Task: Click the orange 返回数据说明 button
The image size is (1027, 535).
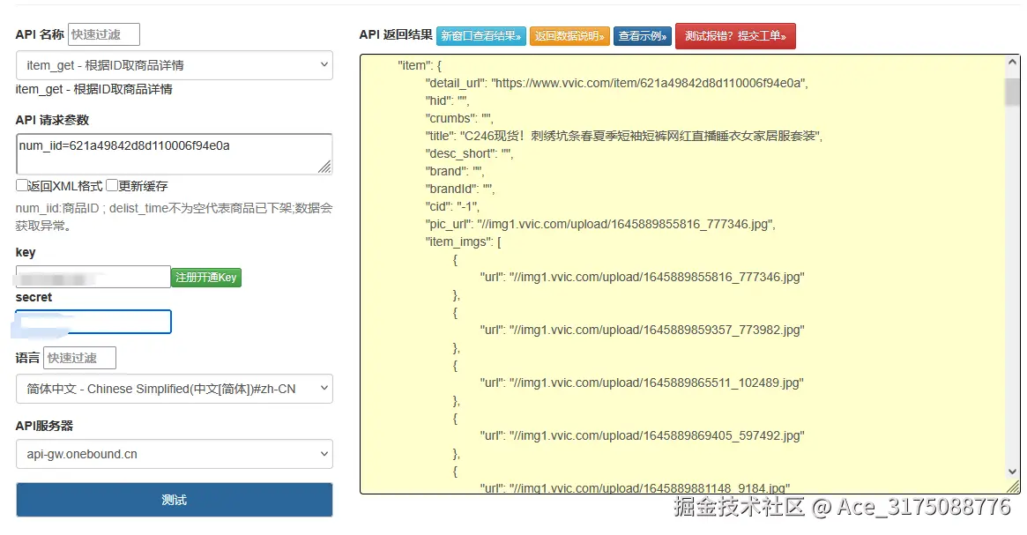Action: click(x=569, y=36)
